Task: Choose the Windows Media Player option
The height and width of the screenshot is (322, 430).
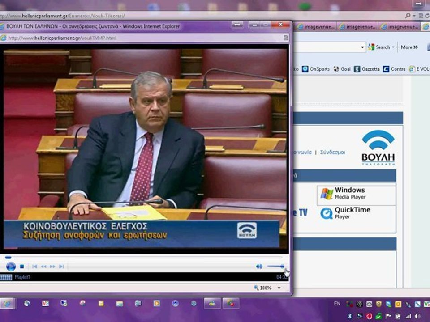Action: click(x=356, y=195)
